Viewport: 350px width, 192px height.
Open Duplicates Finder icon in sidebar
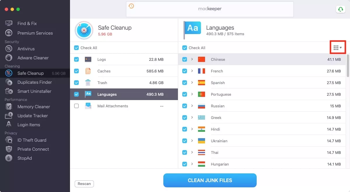pyautogui.click(x=9, y=82)
